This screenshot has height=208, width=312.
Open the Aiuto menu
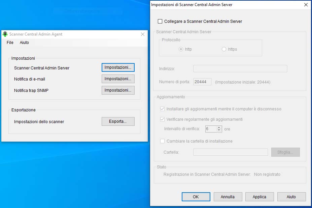(x=24, y=43)
